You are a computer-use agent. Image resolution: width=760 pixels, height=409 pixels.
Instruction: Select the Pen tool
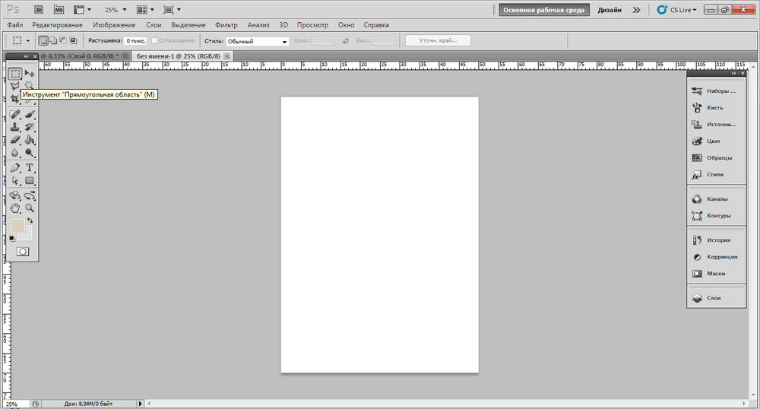pyautogui.click(x=15, y=167)
